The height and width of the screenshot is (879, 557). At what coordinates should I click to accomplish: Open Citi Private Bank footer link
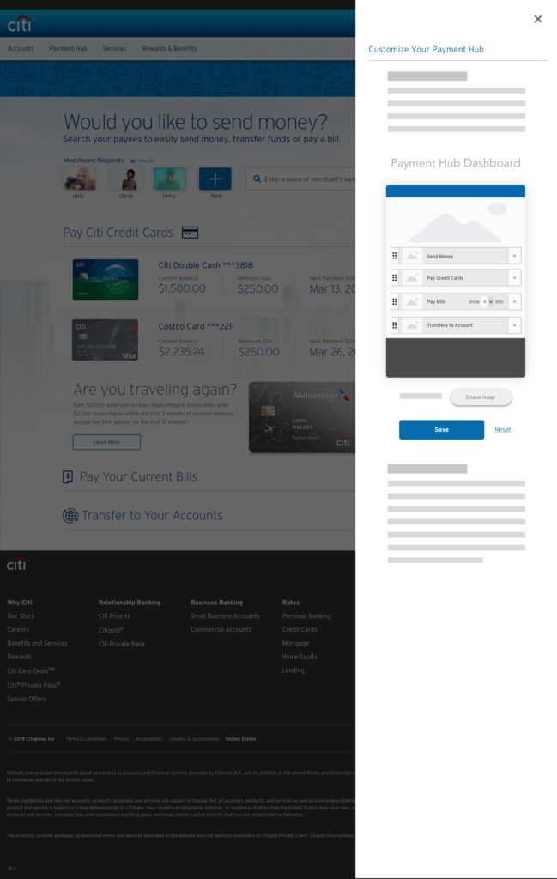pyautogui.click(x=122, y=644)
